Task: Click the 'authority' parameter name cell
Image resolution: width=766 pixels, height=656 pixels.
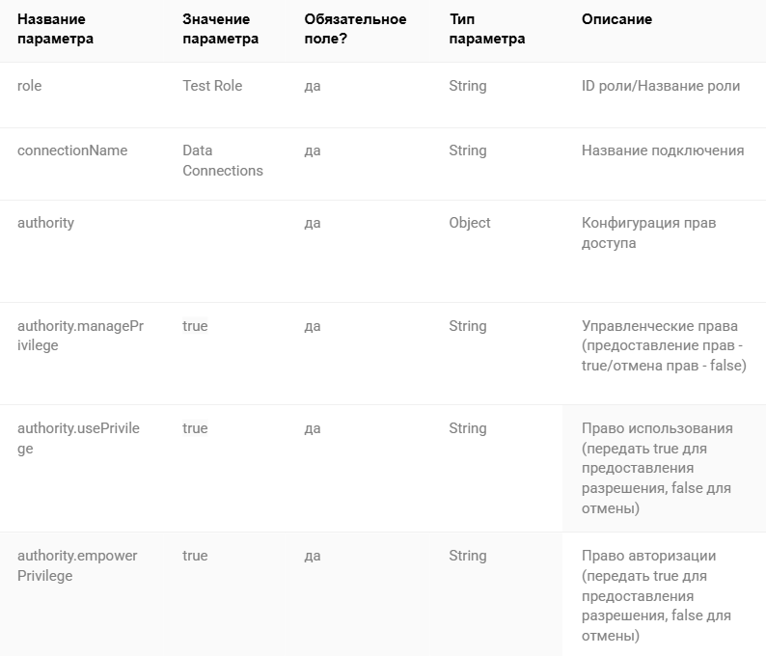Action: [x=46, y=223]
